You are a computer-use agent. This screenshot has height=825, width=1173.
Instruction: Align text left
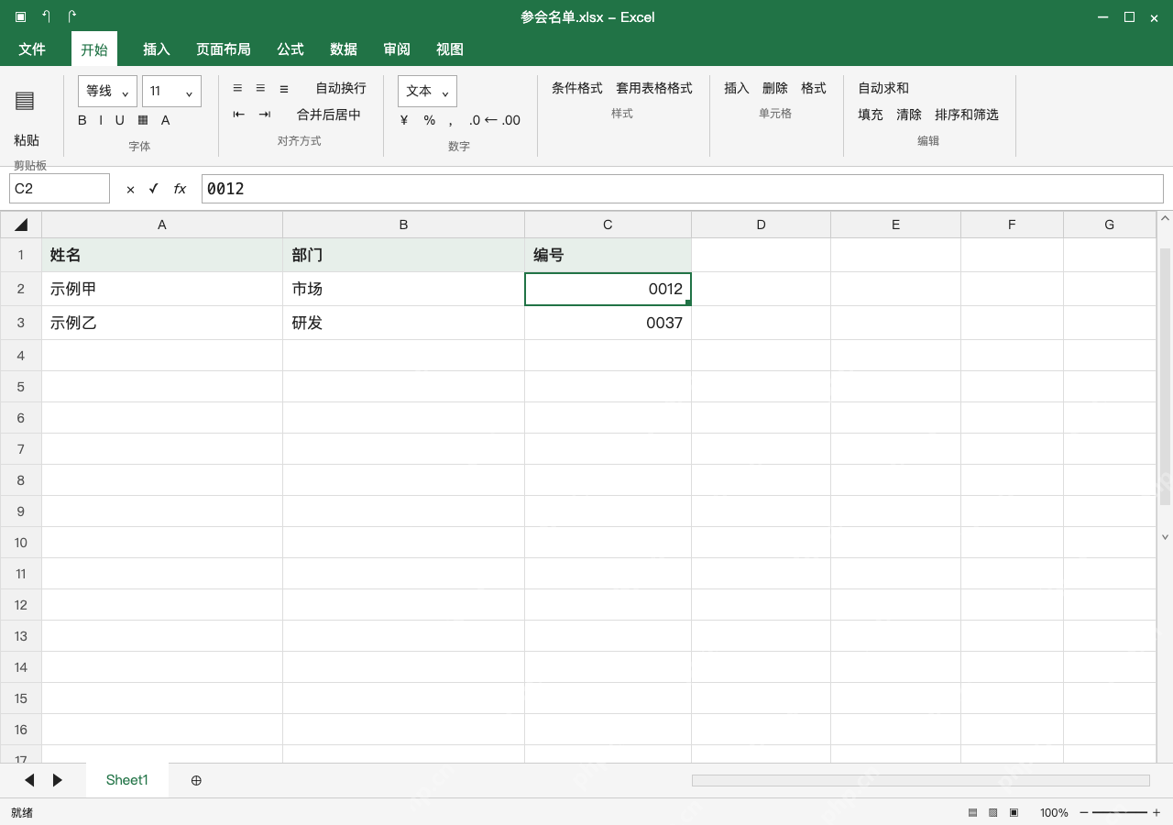pos(237,88)
